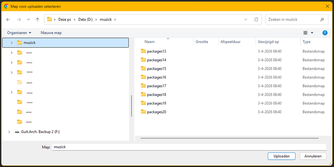Open the Help question mark icon
The image size is (334, 167).
(325, 33)
